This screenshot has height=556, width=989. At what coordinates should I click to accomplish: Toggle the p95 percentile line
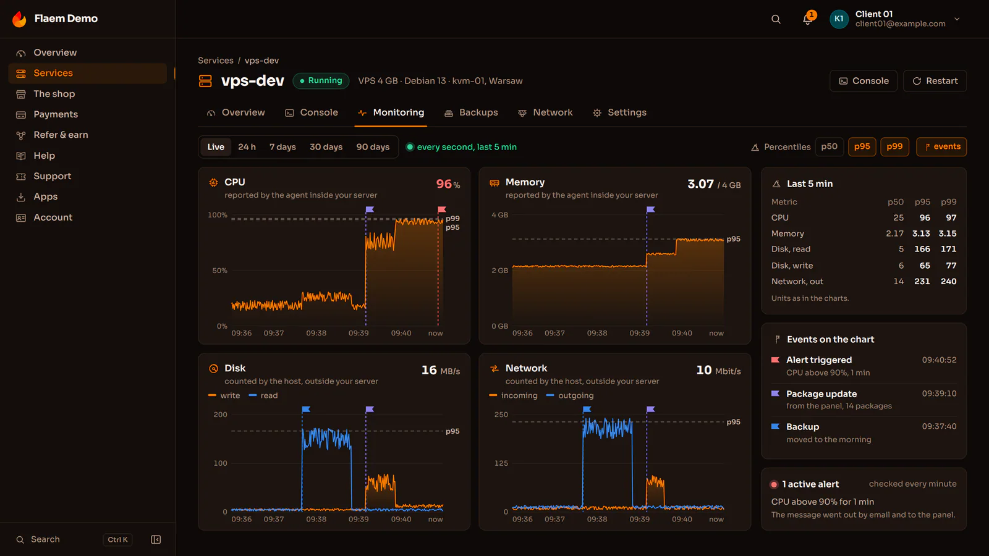click(x=862, y=147)
